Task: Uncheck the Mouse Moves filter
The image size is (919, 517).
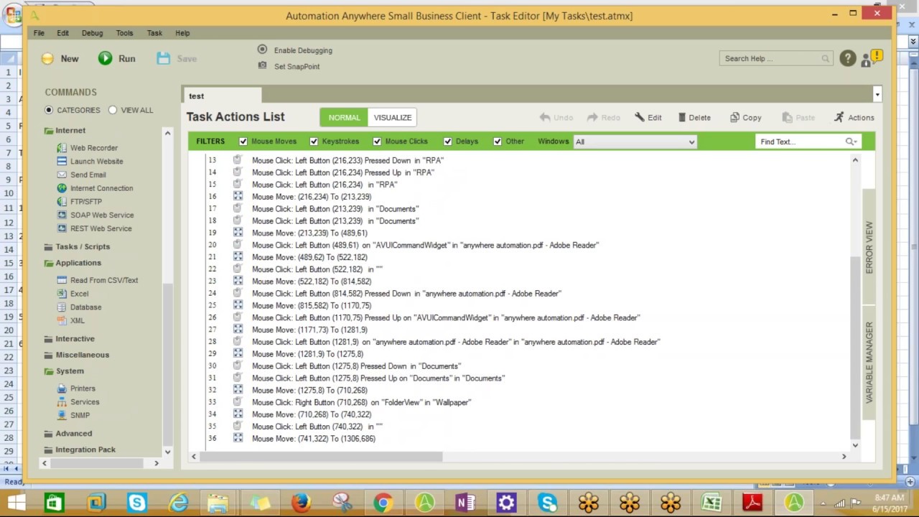Action: [x=243, y=141]
